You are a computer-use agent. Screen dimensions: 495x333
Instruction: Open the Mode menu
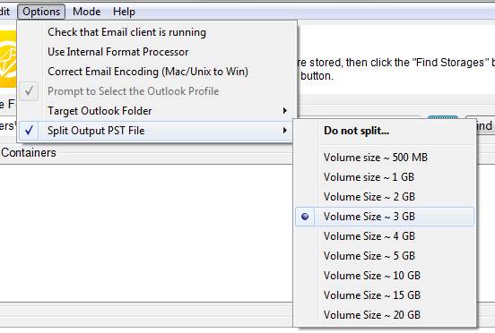86,12
